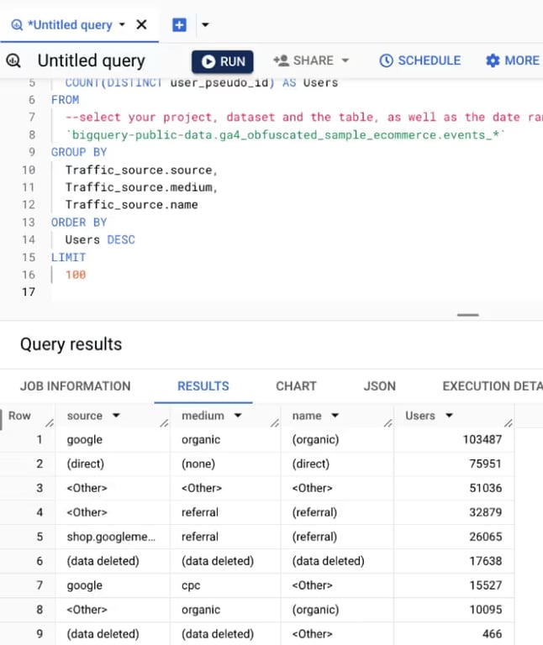Add a new query tab with plus icon

179,24
